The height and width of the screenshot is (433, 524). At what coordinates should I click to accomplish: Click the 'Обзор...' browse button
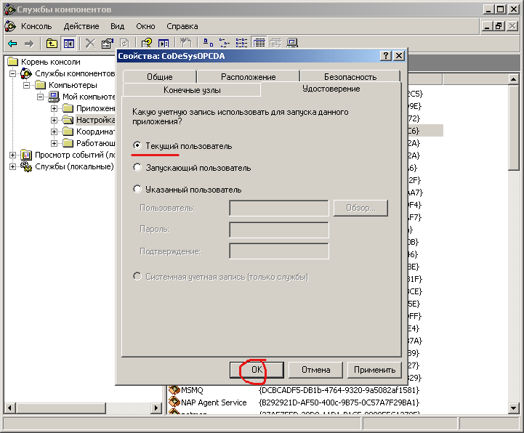pyautogui.click(x=360, y=208)
